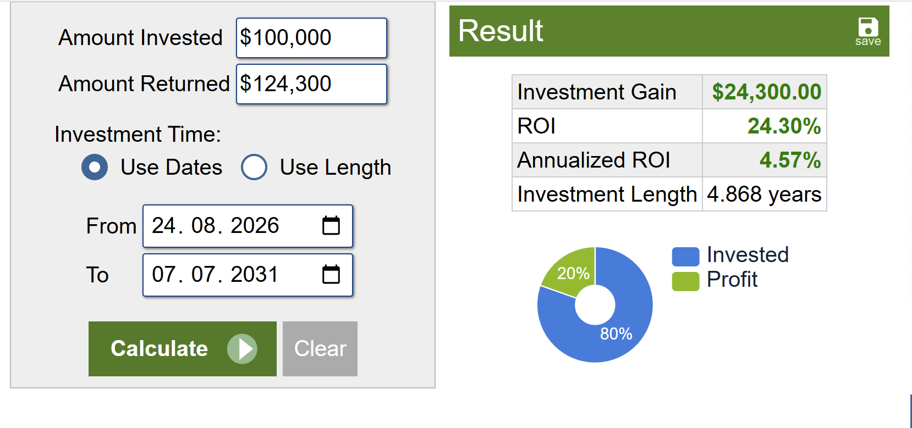This screenshot has height=428, width=912.
Task: Click the gray Clear button
Action: click(x=320, y=349)
